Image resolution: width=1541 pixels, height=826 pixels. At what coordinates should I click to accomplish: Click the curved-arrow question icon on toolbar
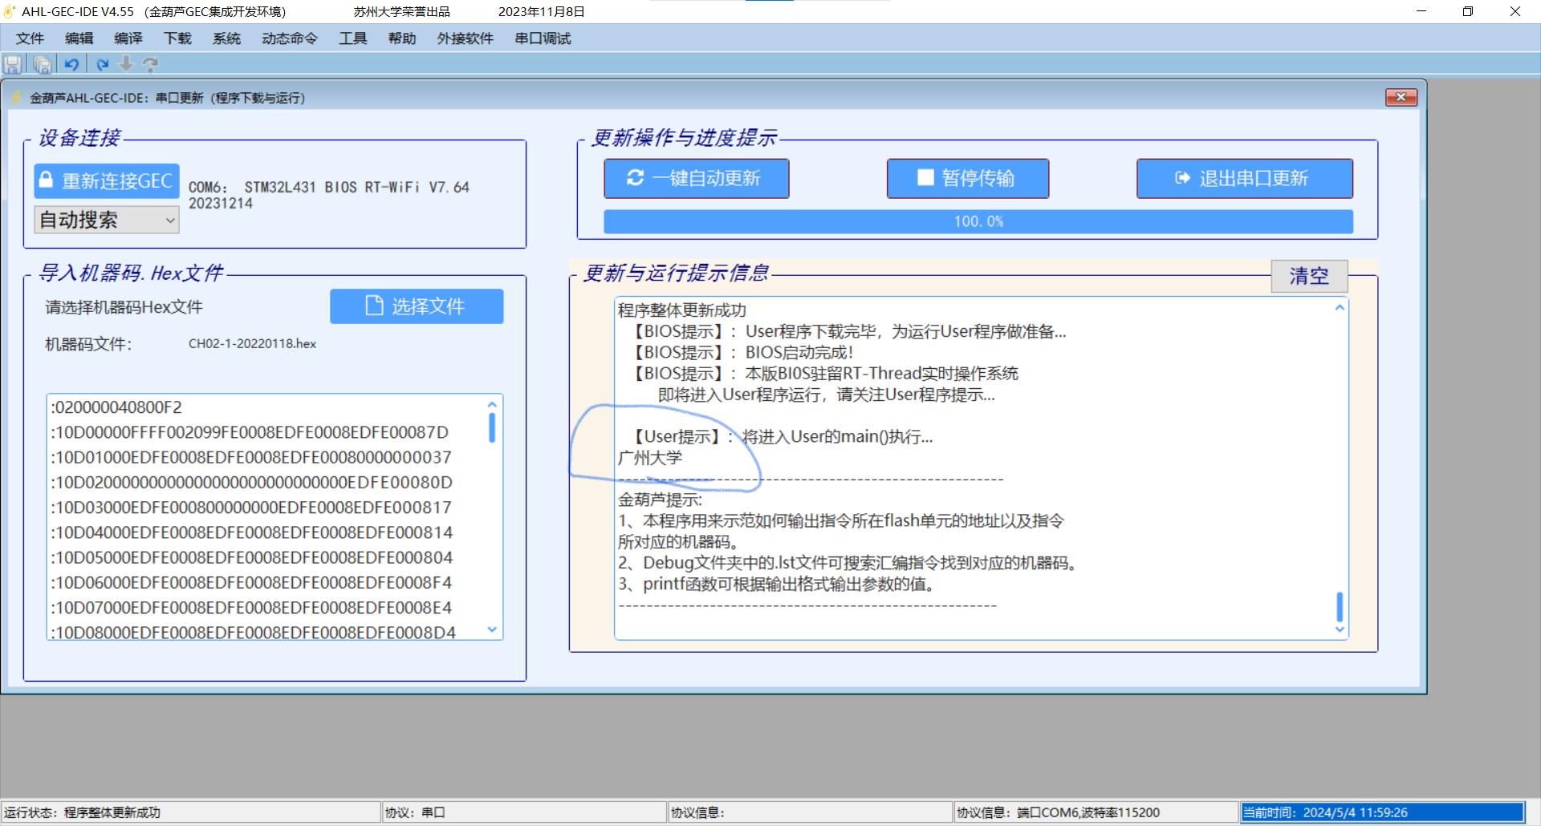(x=151, y=64)
